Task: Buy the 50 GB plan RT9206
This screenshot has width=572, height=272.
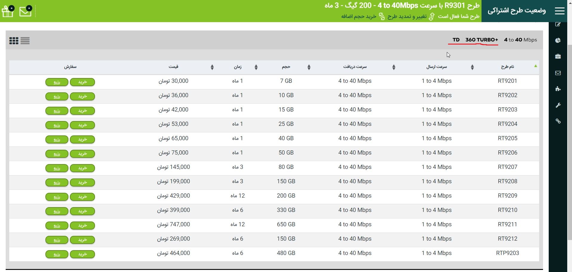Action: tap(82, 154)
